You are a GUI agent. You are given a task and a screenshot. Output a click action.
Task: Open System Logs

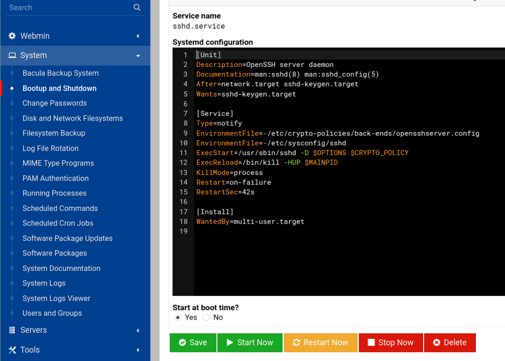coord(44,283)
